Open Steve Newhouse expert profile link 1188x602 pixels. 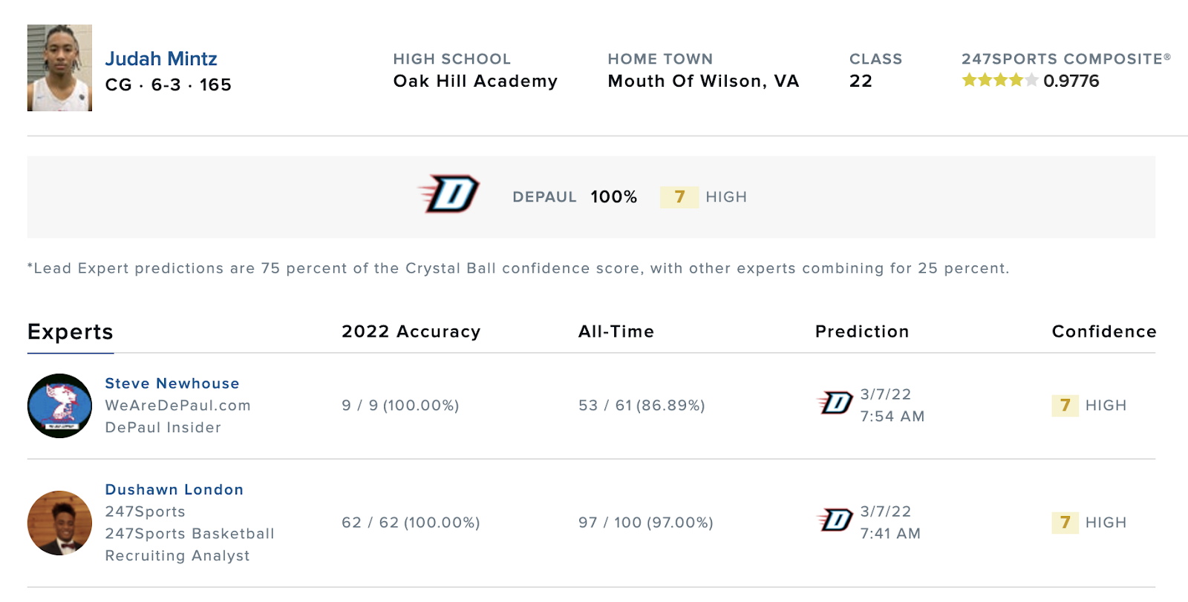[x=172, y=383]
